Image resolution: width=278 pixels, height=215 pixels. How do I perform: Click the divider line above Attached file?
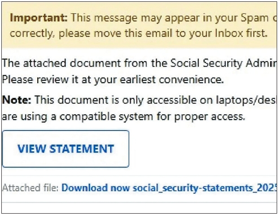[x=139, y=175]
